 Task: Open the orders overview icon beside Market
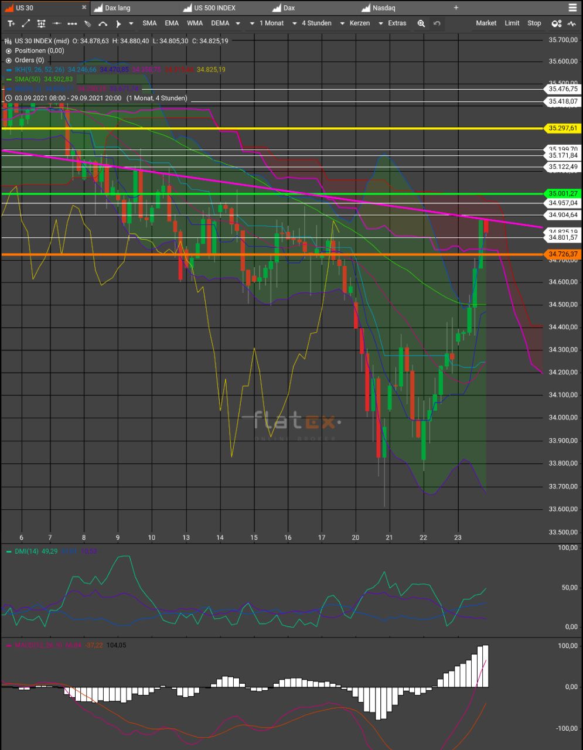coord(557,23)
